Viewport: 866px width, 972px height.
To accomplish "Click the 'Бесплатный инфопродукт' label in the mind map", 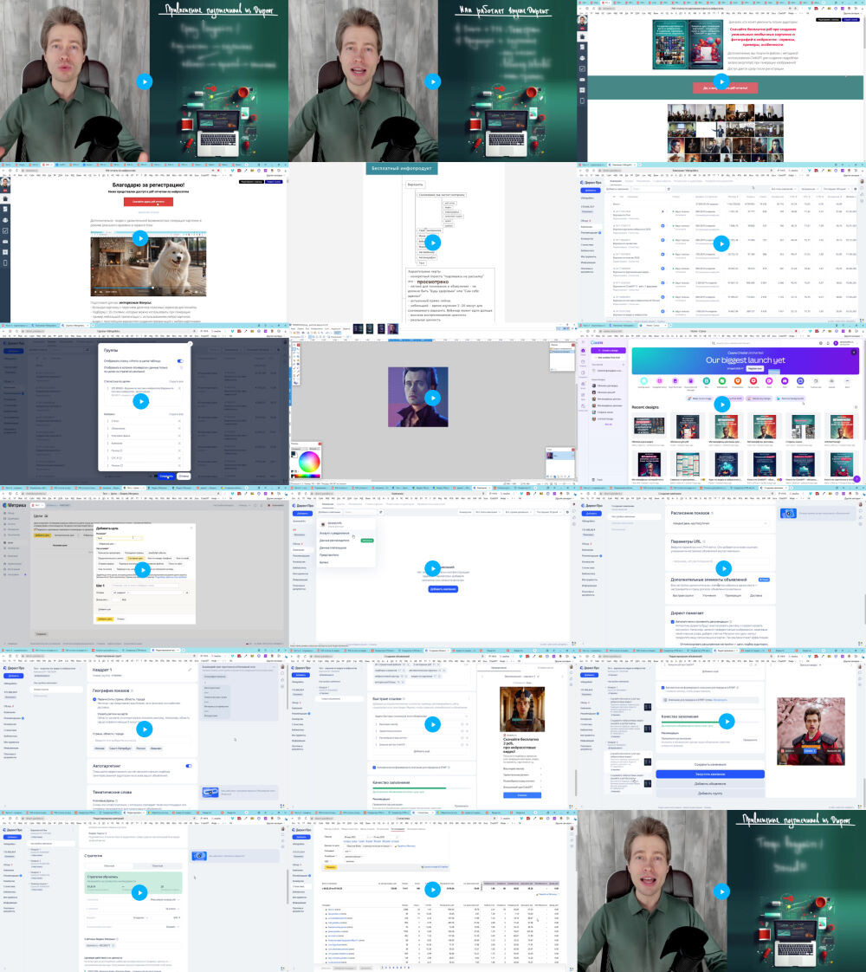I will [402, 168].
